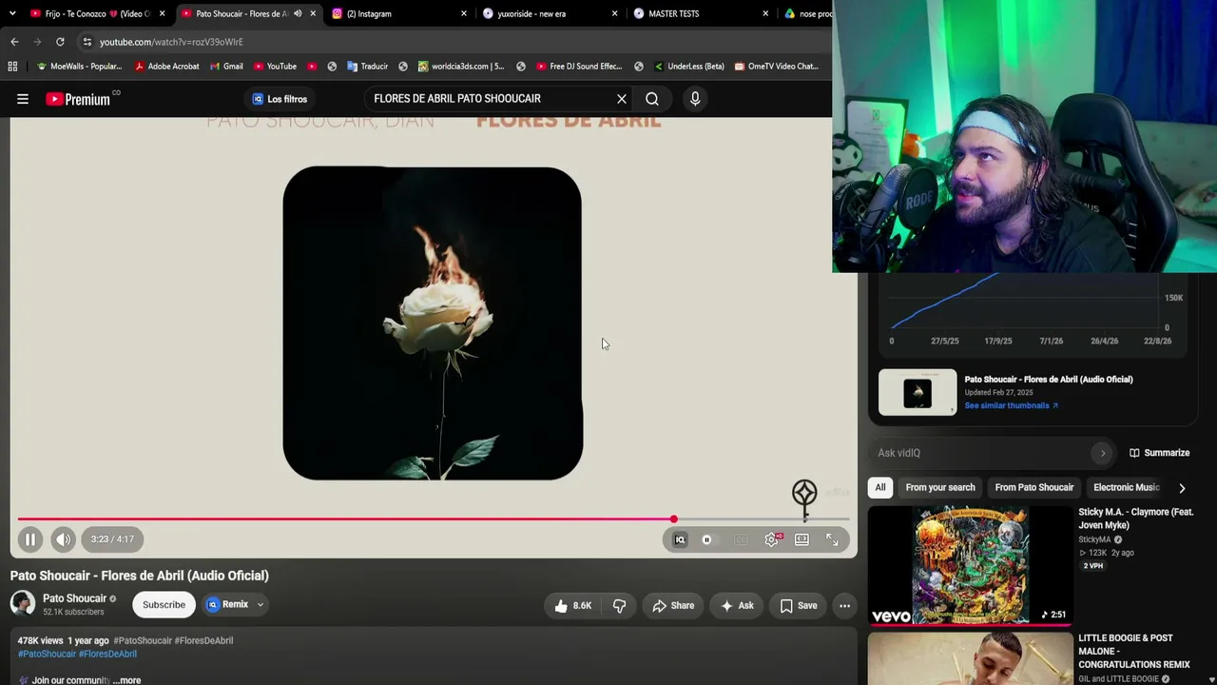Image resolution: width=1217 pixels, height=685 pixels.
Task: Open more actions three-dot menu
Action: pyautogui.click(x=844, y=605)
